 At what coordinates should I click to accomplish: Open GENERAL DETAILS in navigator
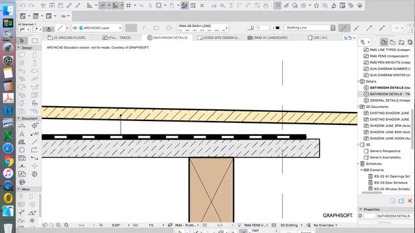[387, 100]
